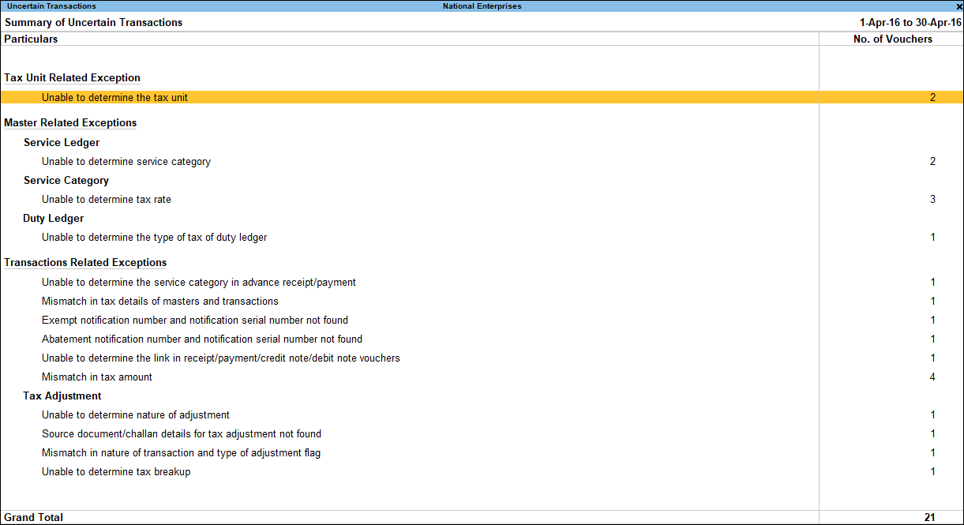The height and width of the screenshot is (525, 964).
Task: Click 'Transactions Related Exceptions' heading
Action: pyautogui.click(x=85, y=263)
